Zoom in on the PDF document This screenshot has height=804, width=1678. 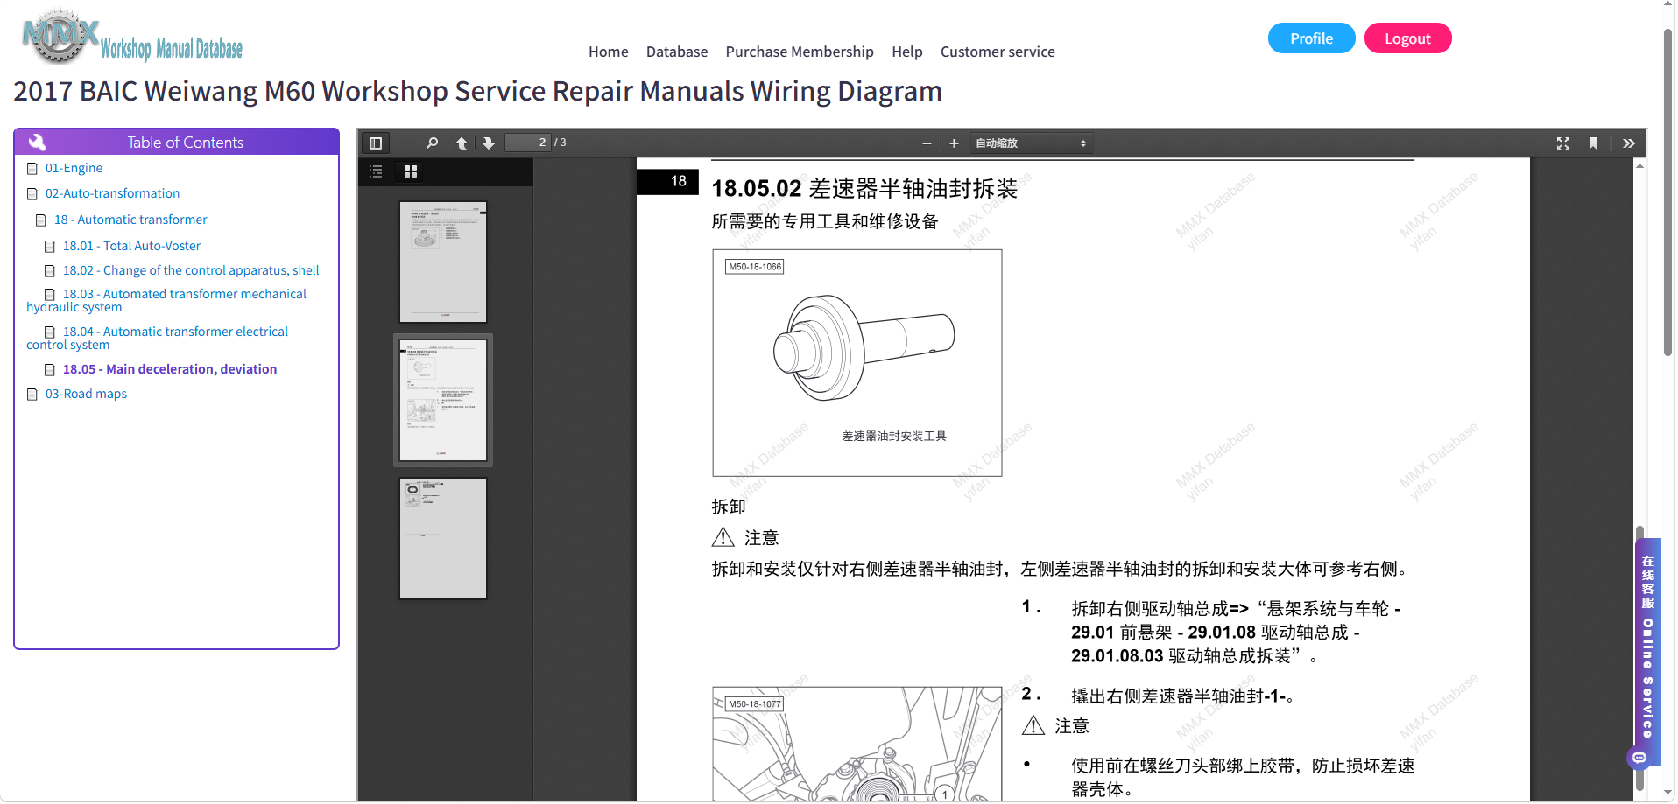(954, 143)
